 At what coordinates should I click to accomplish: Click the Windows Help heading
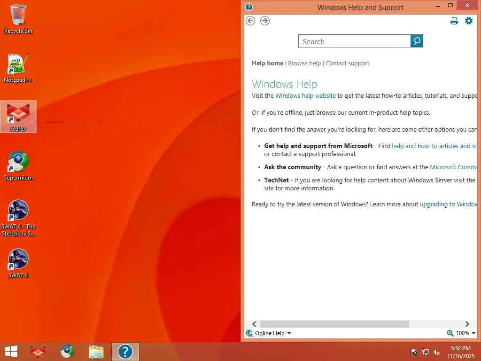click(x=284, y=84)
